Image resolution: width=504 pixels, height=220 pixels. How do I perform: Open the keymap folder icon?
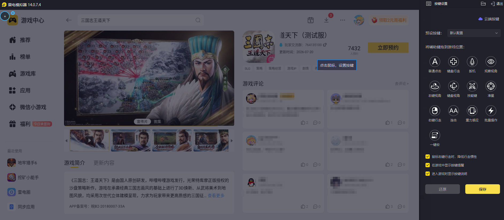pos(483,4)
